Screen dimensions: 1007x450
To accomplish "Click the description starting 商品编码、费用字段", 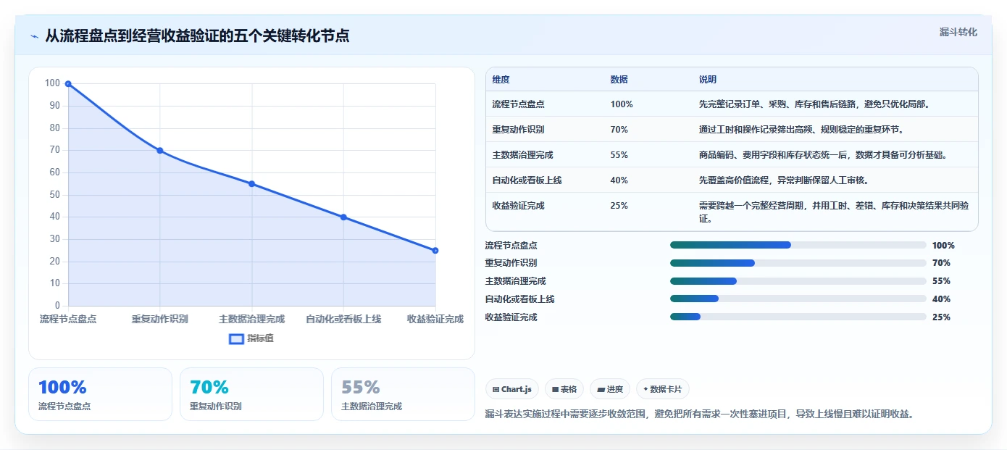I will click(x=823, y=155).
